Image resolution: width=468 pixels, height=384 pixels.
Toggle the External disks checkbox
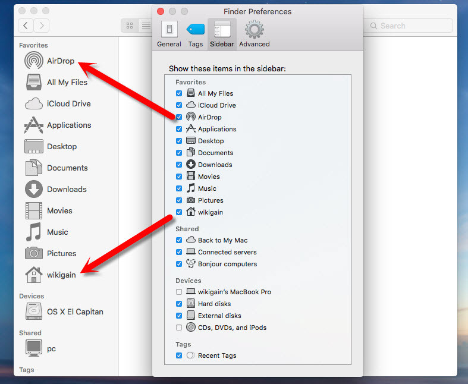click(179, 316)
